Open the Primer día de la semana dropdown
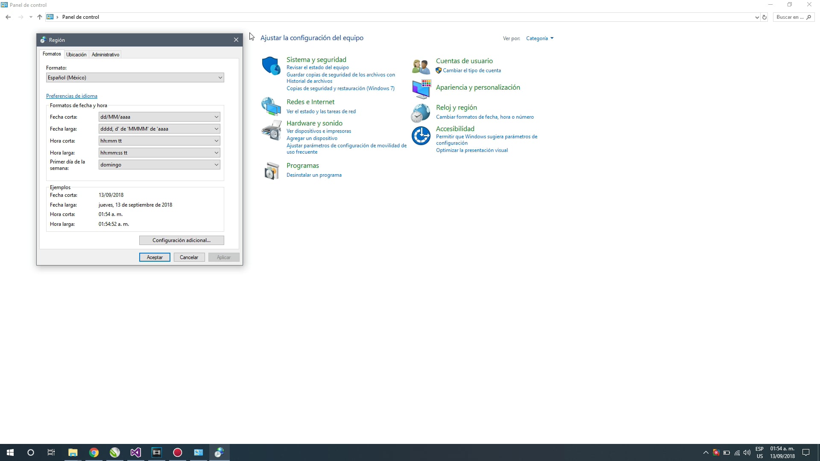 pos(159,165)
